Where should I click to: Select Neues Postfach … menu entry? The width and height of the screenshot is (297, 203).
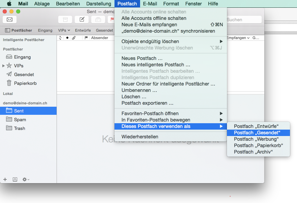click(142, 58)
